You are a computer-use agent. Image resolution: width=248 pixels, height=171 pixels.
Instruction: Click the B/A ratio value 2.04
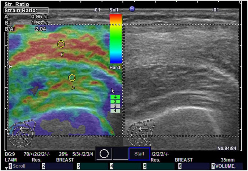[x=40, y=29]
